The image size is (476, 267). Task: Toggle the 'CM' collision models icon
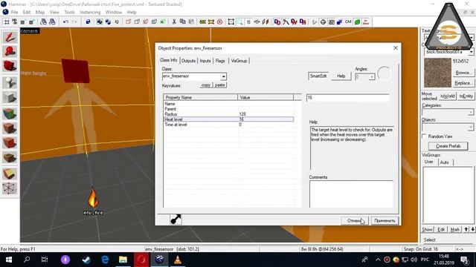tap(348, 22)
